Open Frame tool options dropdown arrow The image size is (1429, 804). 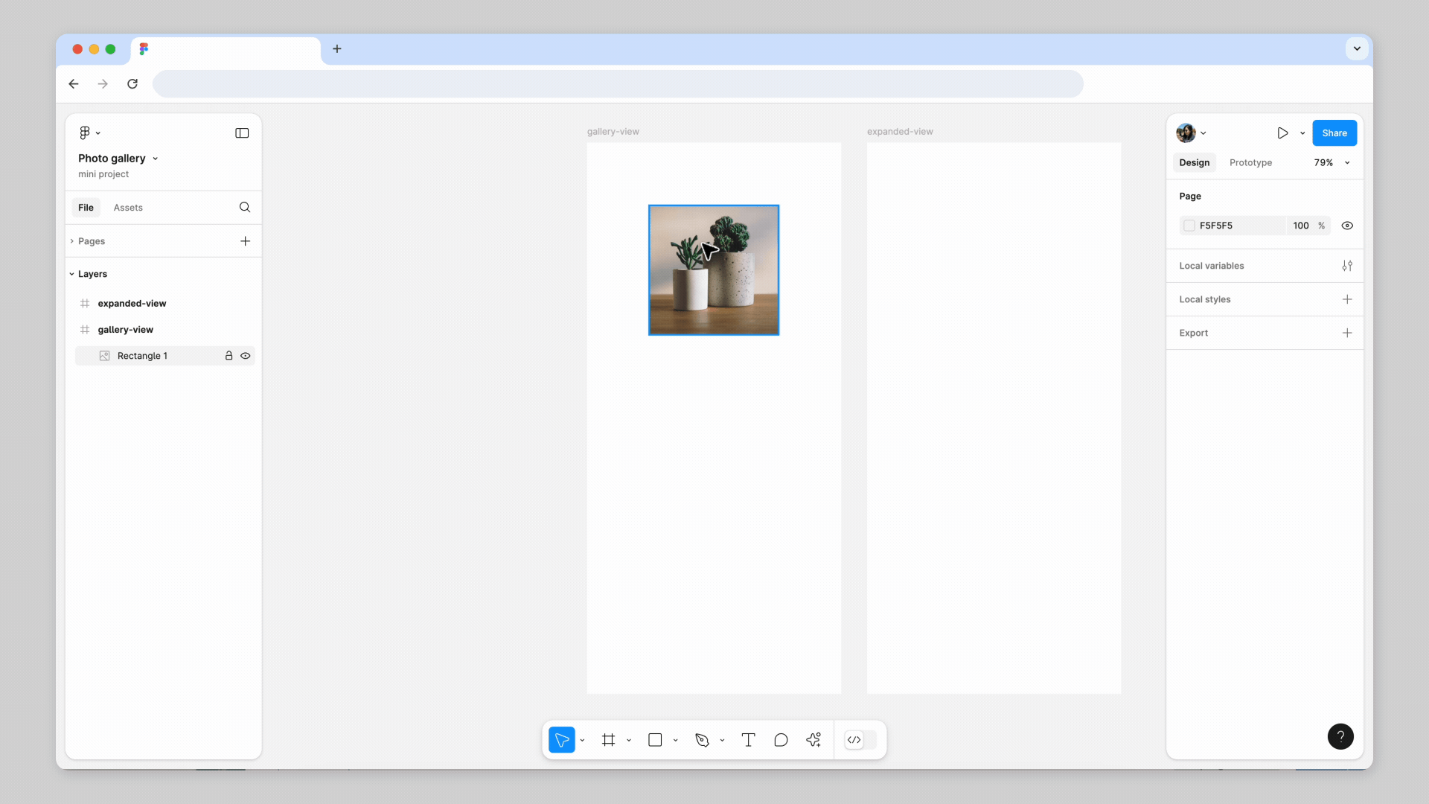(x=629, y=740)
